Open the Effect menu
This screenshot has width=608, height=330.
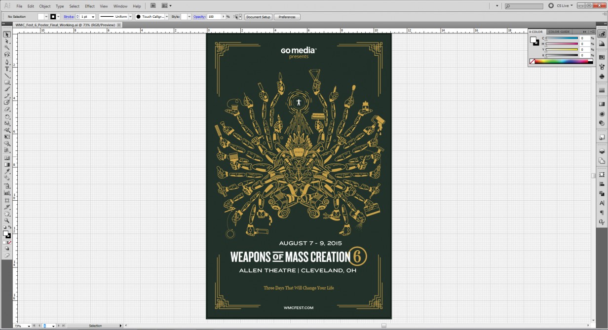[89, 6]
